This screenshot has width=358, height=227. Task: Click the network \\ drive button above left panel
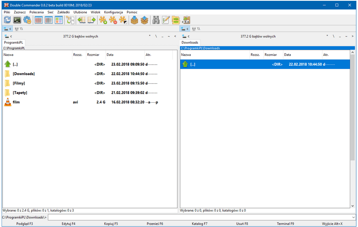[19, 29]
